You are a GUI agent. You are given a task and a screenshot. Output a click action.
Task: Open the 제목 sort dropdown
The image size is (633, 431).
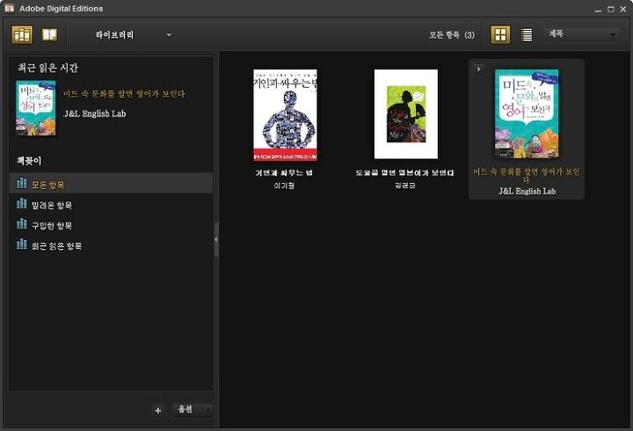581,34
